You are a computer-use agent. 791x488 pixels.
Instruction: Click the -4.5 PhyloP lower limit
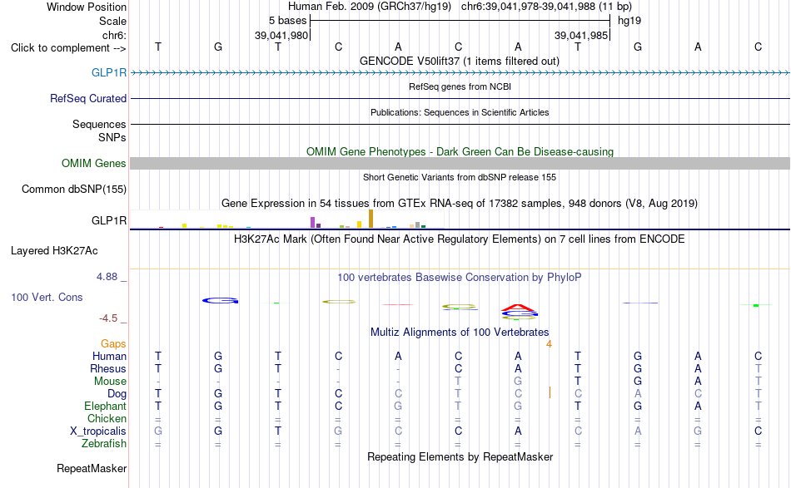tap(108, 318)
